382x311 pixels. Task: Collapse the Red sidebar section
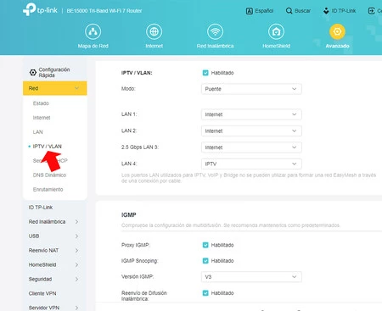tap(54, 88)
